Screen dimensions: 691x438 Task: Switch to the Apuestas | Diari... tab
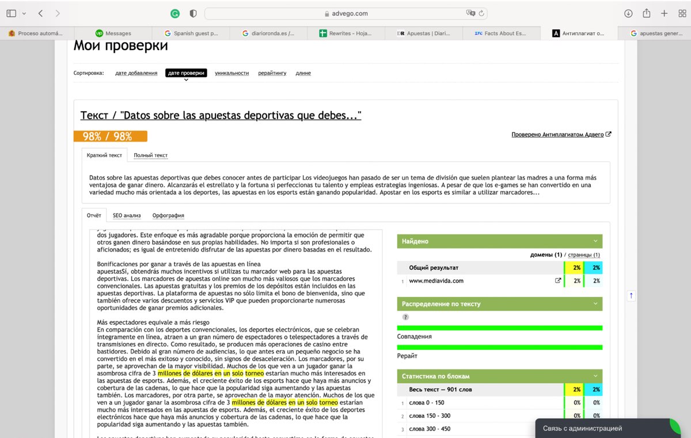424,33
